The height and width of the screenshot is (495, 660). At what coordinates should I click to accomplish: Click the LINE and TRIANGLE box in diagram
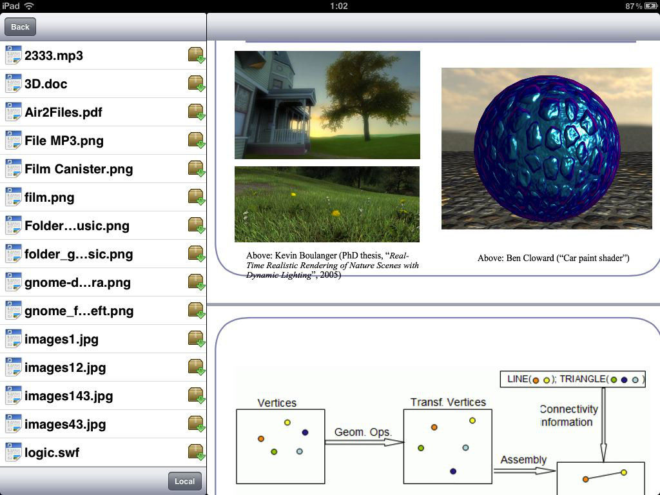(572, 379)
